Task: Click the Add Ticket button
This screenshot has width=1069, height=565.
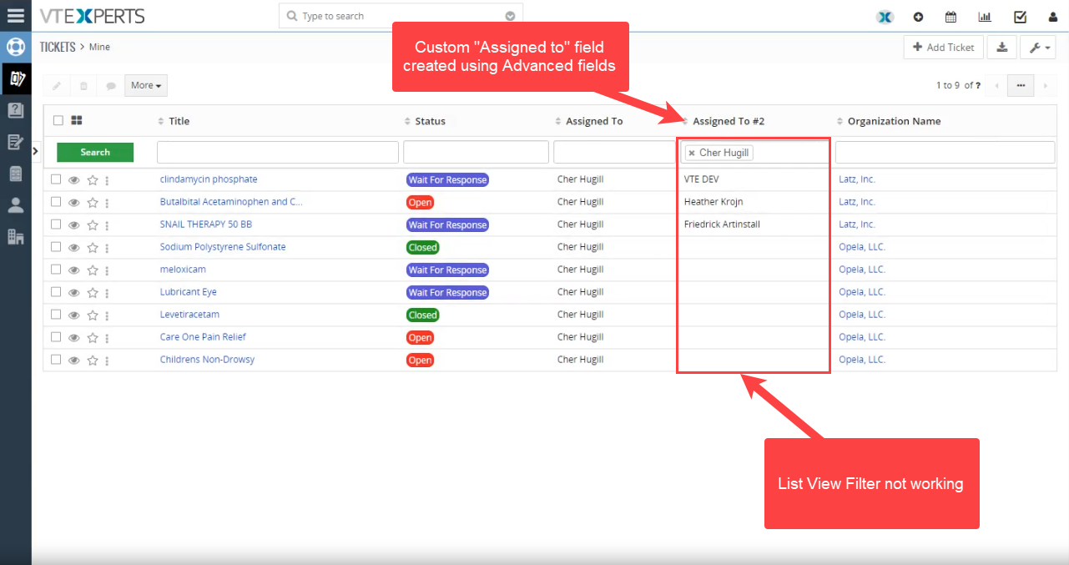Action: click(944, 48)
